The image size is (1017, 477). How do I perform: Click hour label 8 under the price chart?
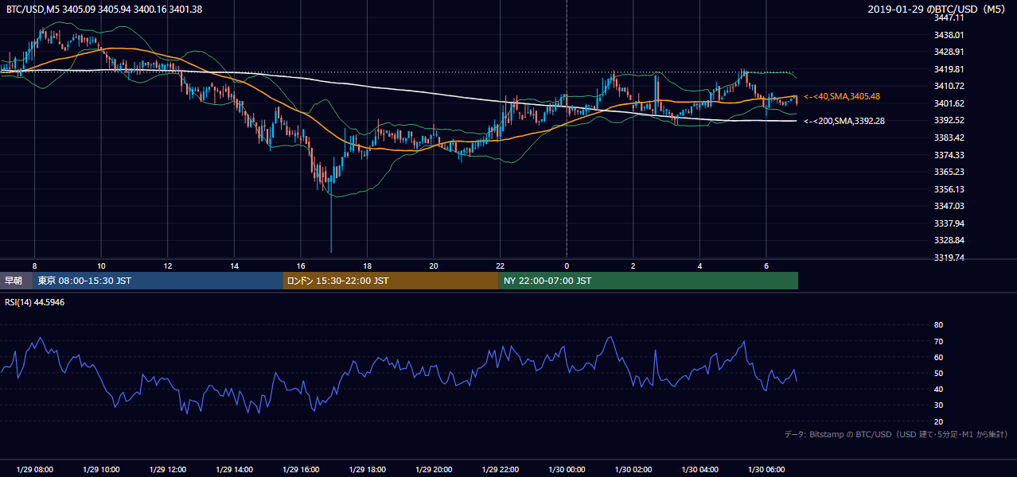(34, 266)
